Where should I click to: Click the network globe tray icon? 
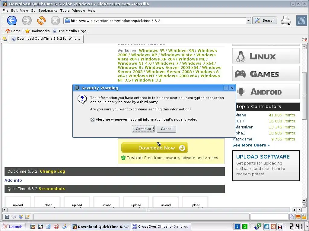coord(257,227)
